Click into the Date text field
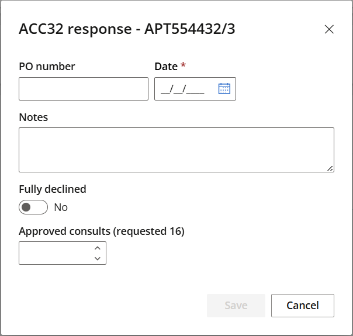 click(x=185, y=89)
